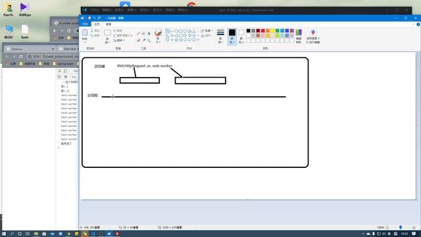The image size is (421, 237).
Task: Open the File tab in Paint
Action: coord(85,24)
